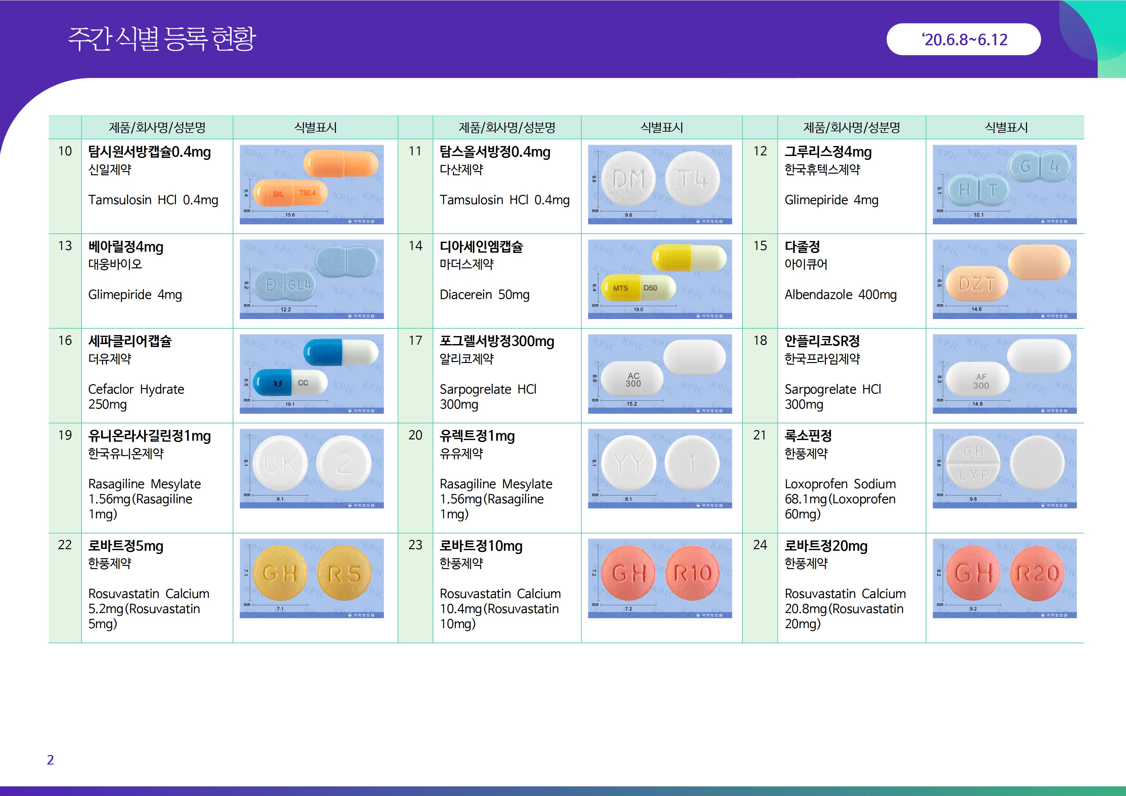Open the AC 300 white tablet image
1126x796 pixels.
[x=660, y=374]
